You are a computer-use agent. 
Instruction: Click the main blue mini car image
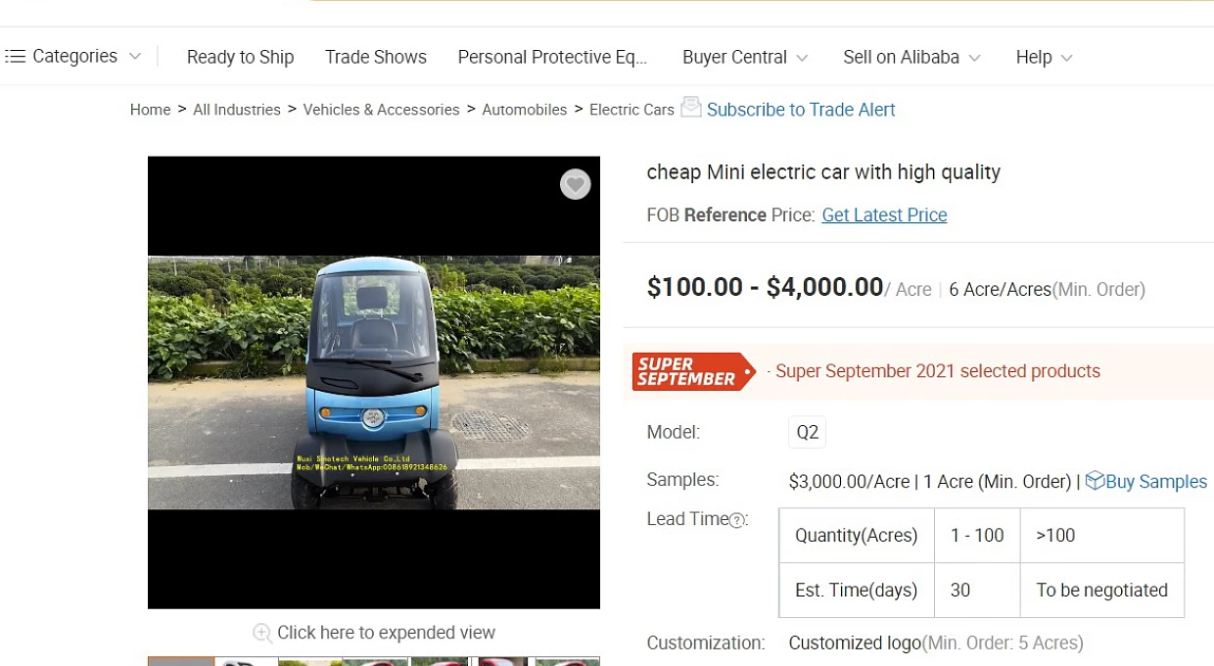click(x=374, y=383)
